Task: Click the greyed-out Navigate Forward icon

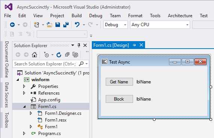Action: tap(25, 25)
